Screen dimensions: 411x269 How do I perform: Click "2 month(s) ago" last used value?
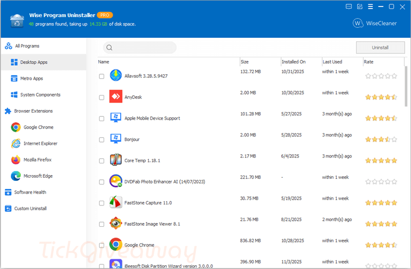pyautogui.click(x=337, y=219)
